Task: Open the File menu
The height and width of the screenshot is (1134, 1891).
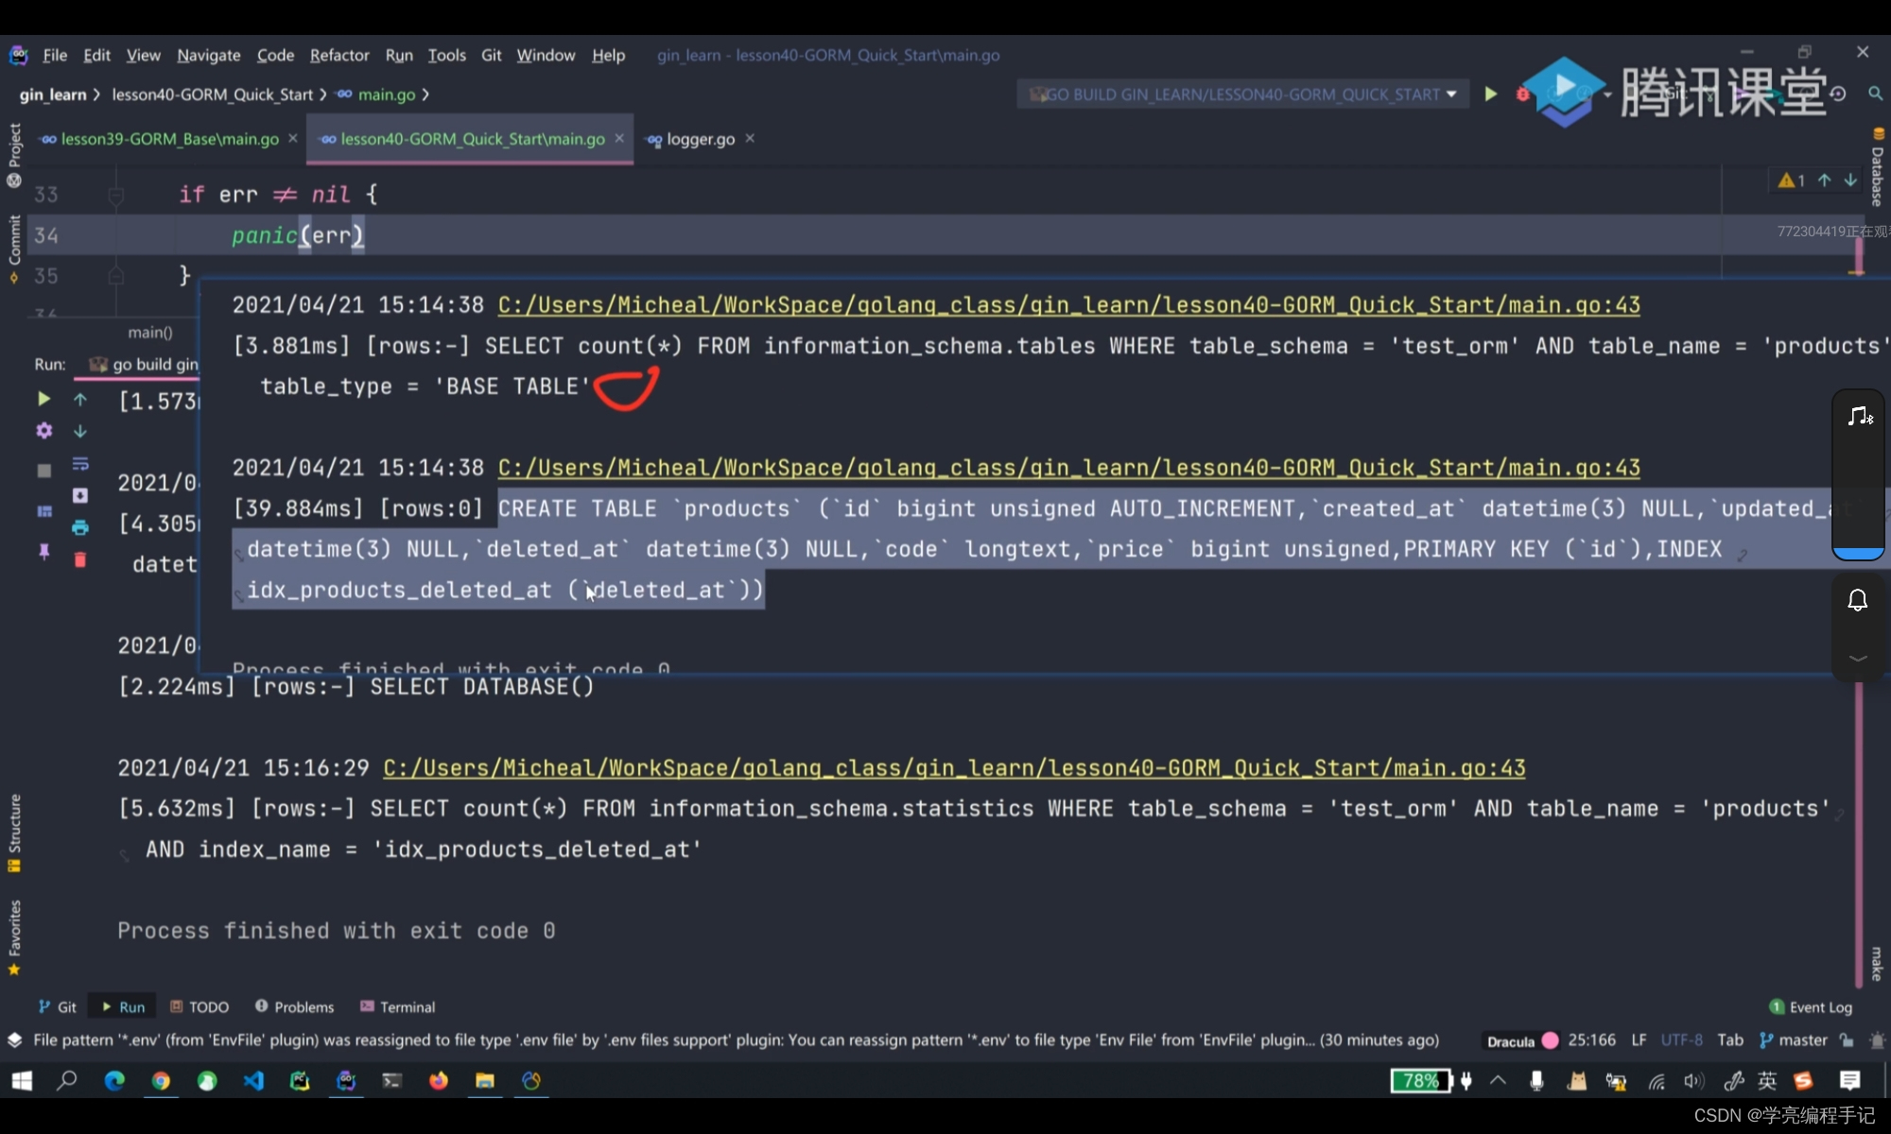Action: click(x=55, y=55)
